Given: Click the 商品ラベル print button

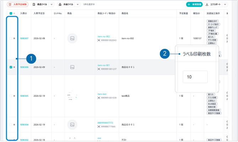Looking at the screenshot, I should click(x=40, y=4).
